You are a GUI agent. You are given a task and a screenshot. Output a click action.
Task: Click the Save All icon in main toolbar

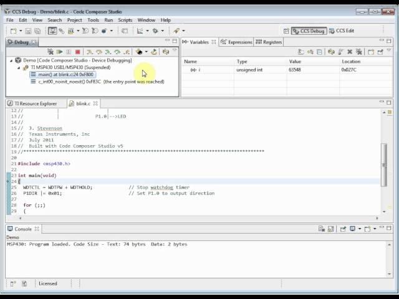[x=37, y=31]
